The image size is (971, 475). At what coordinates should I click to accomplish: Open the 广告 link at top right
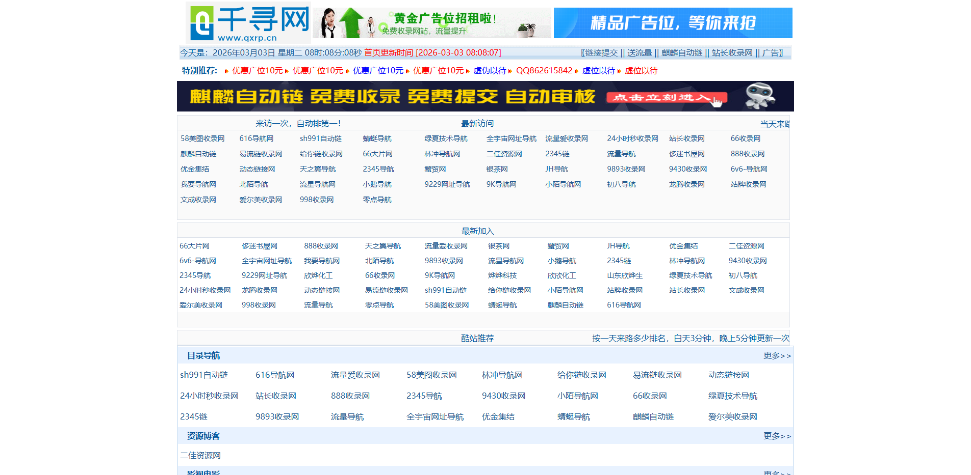tap(769, 52)
